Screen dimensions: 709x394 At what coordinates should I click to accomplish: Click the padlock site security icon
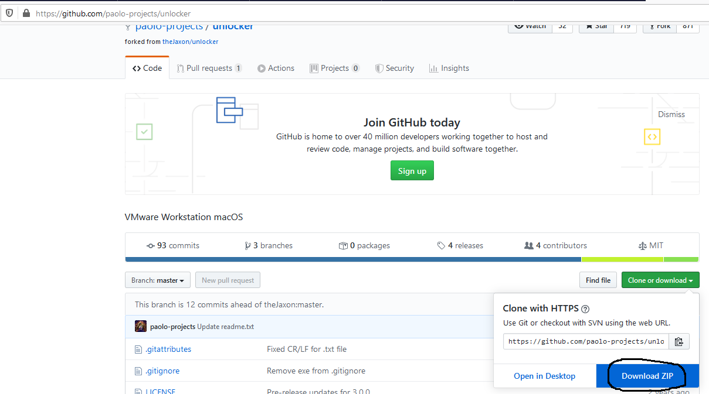click(26, 13)
